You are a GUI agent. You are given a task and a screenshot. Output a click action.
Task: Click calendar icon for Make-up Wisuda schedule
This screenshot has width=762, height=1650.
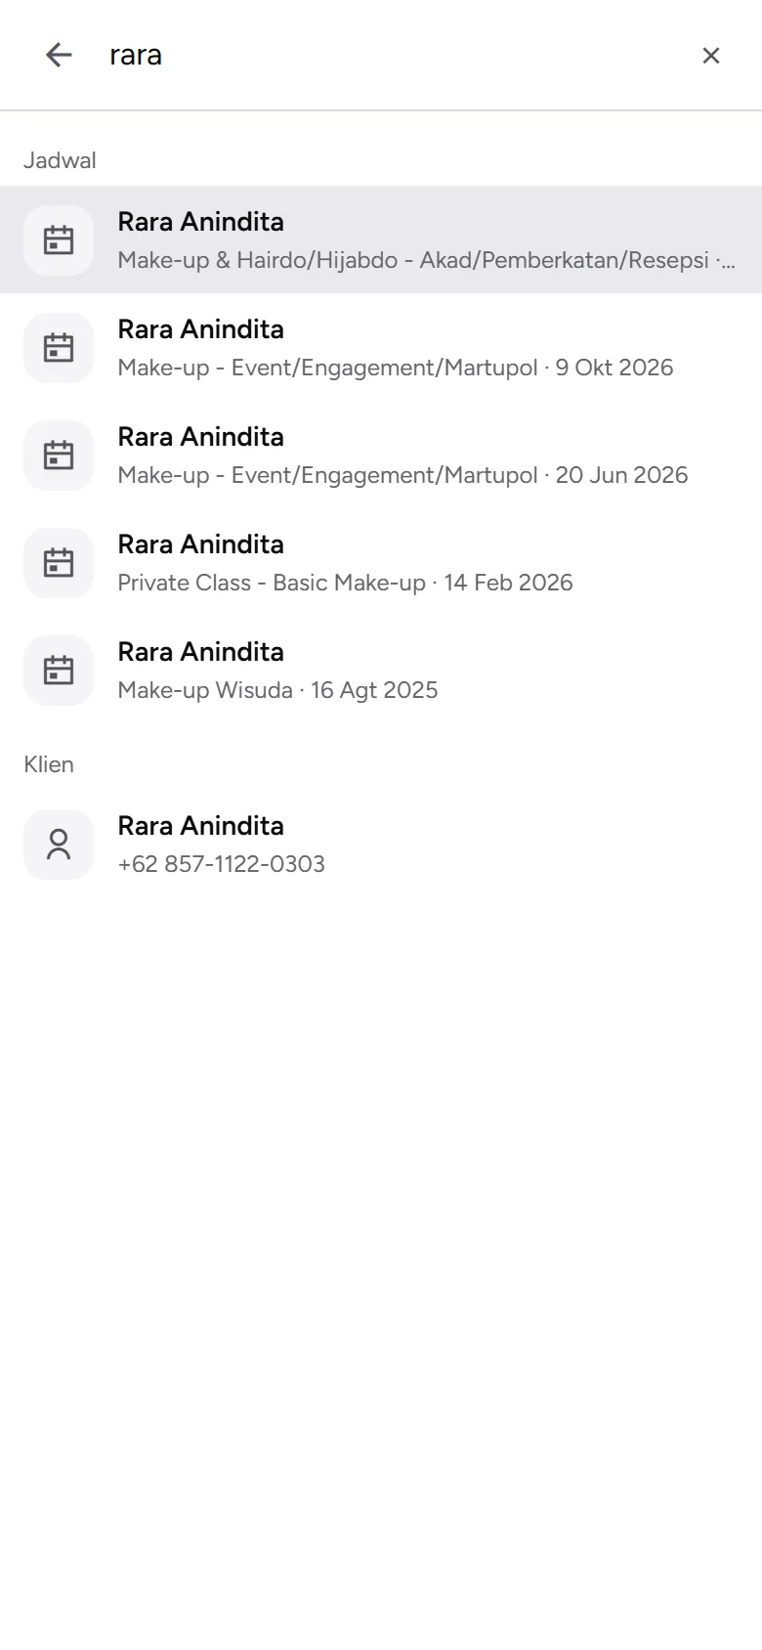tap(59, 670)
